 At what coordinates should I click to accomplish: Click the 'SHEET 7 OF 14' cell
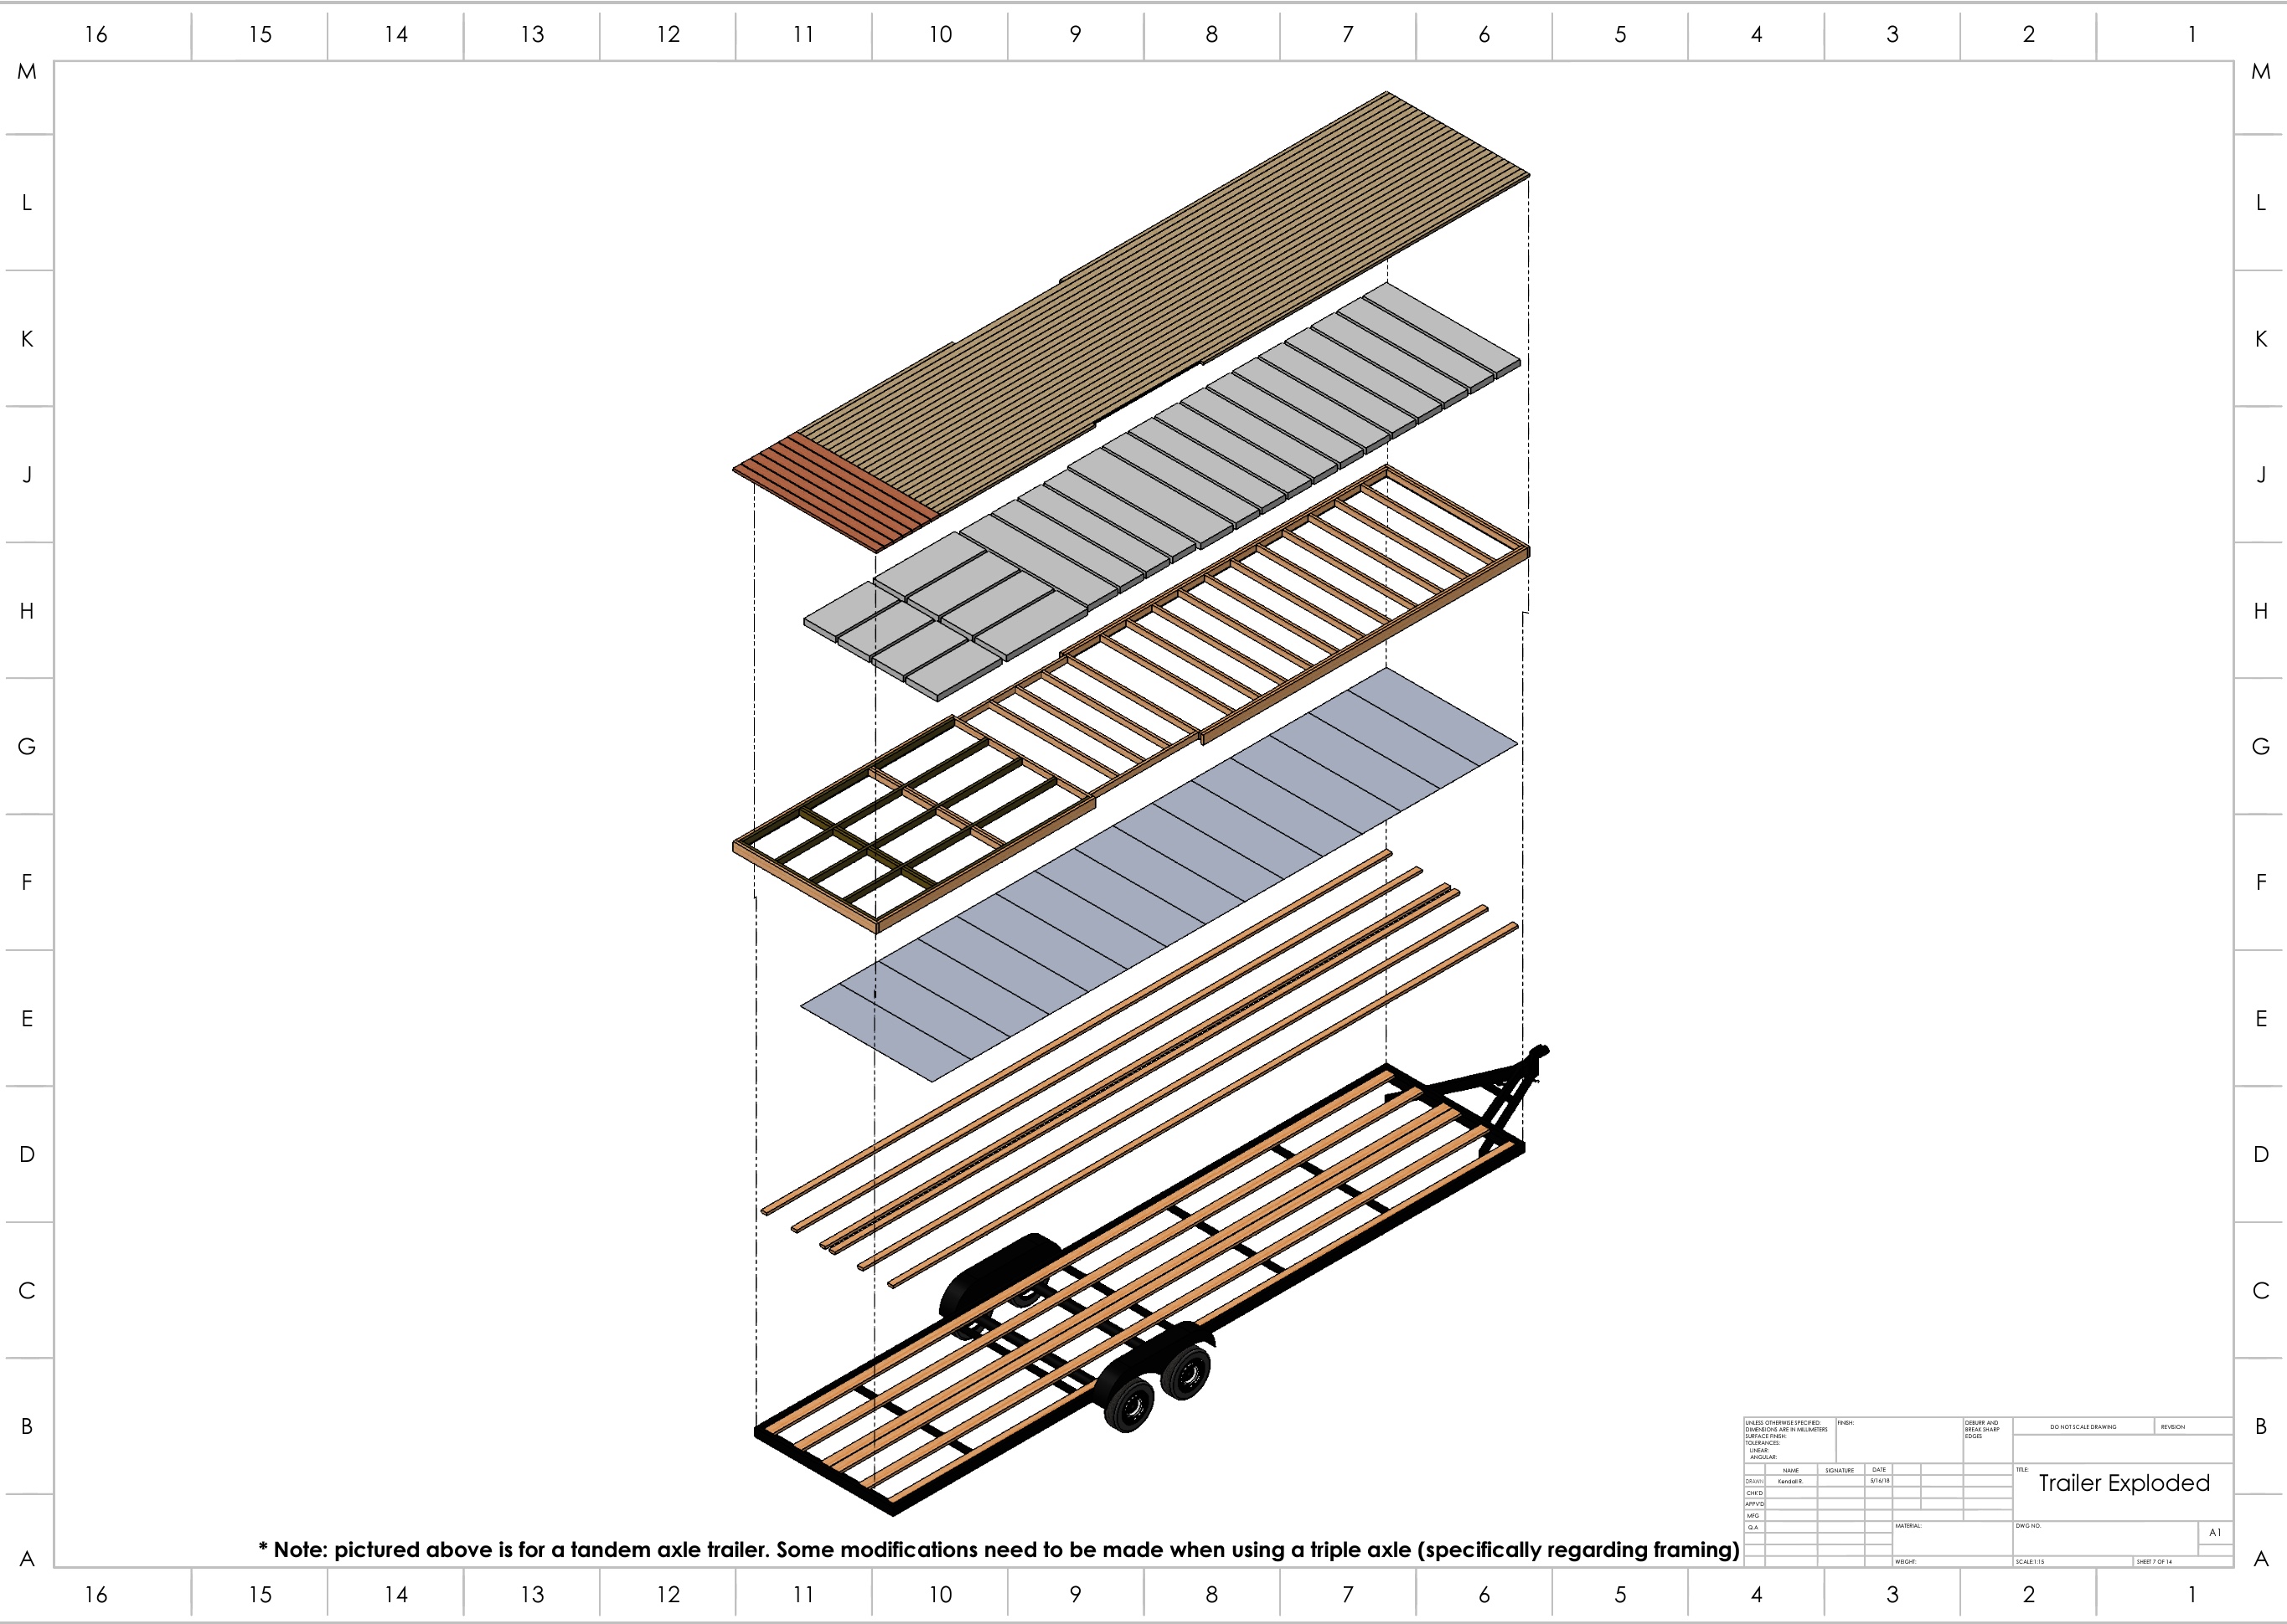pos(2154,1561)
